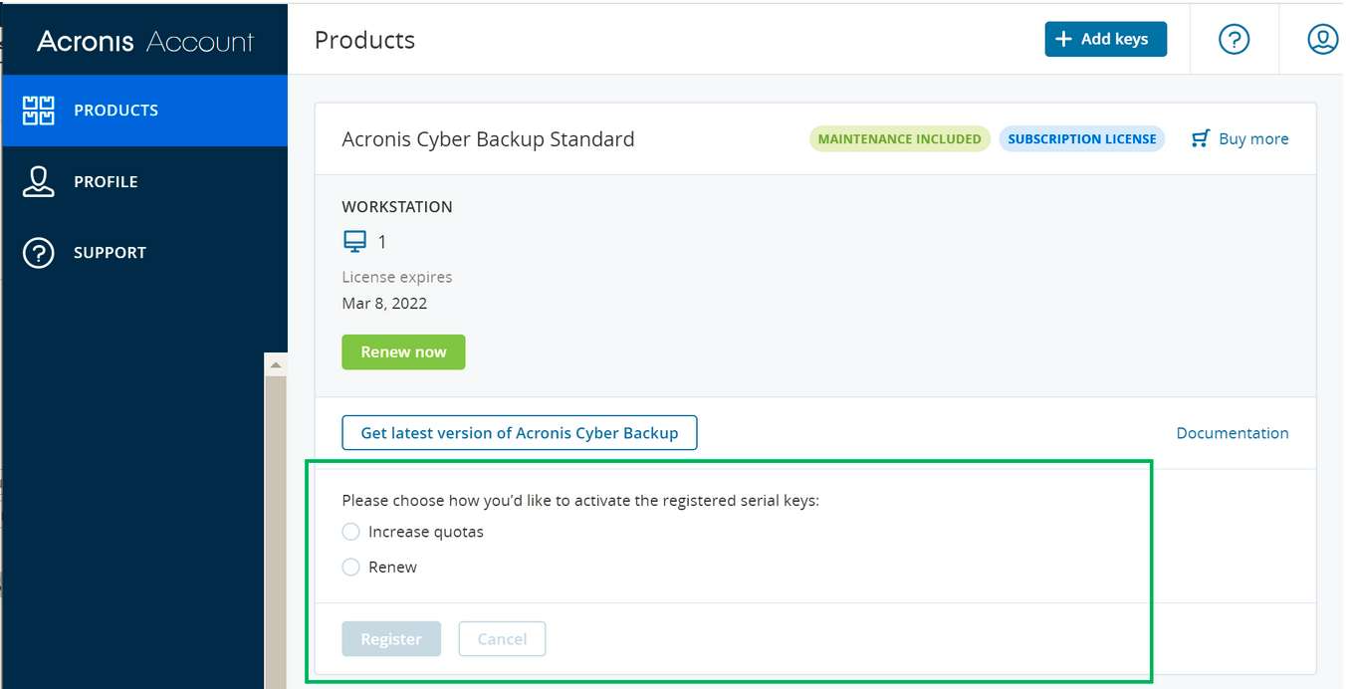1350x689 pixels.
Task: Click the scrollbar up arrow
Action: click(x=276, y=365)
